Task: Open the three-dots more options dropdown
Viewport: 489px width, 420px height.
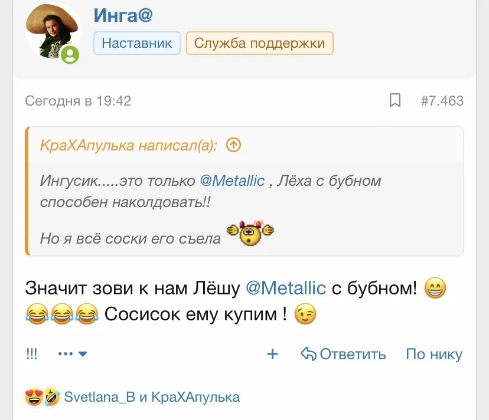Action: (73, 354)
